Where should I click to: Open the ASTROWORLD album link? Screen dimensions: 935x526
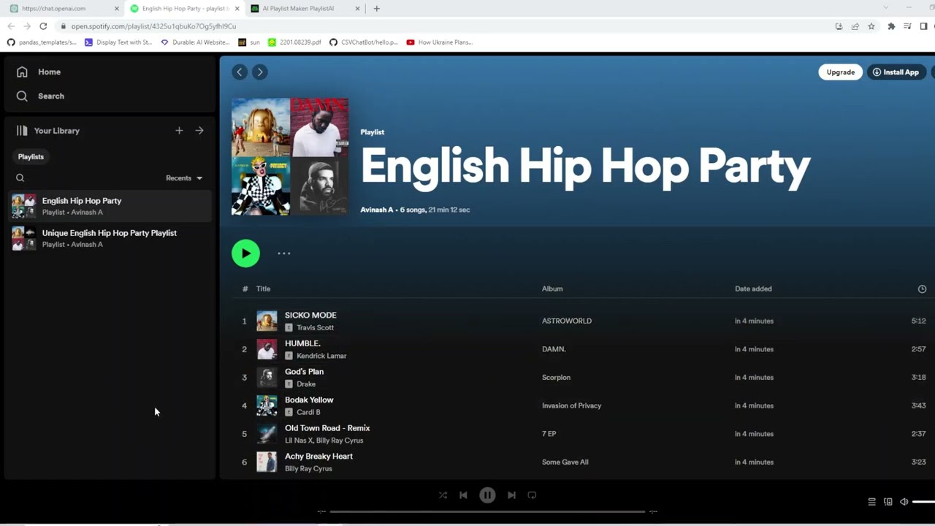[567, 321]
